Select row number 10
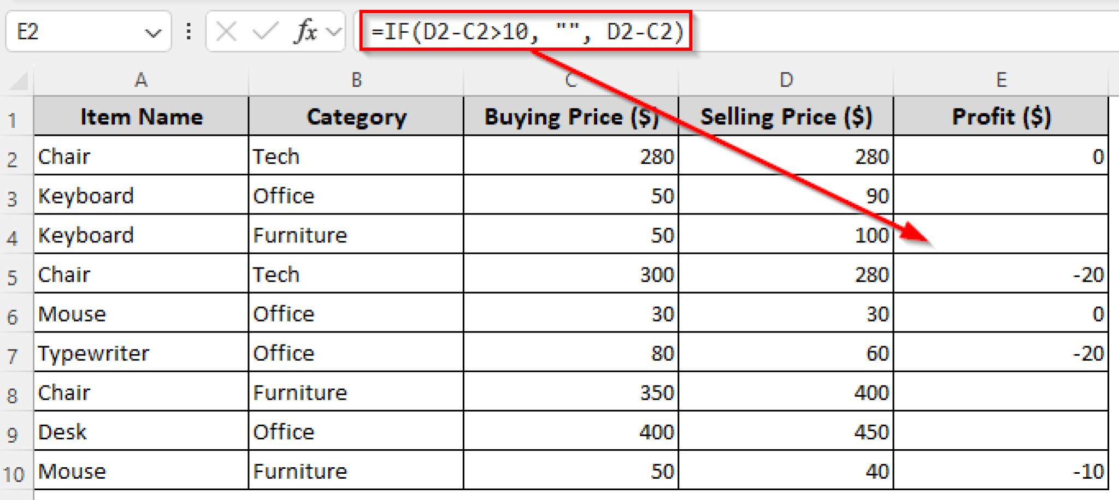The image size is (1119, 500). coord(14,471)
